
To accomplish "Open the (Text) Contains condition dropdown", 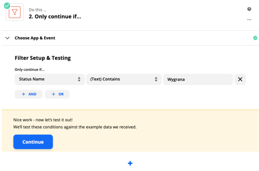I will click(x=124, y=79).
